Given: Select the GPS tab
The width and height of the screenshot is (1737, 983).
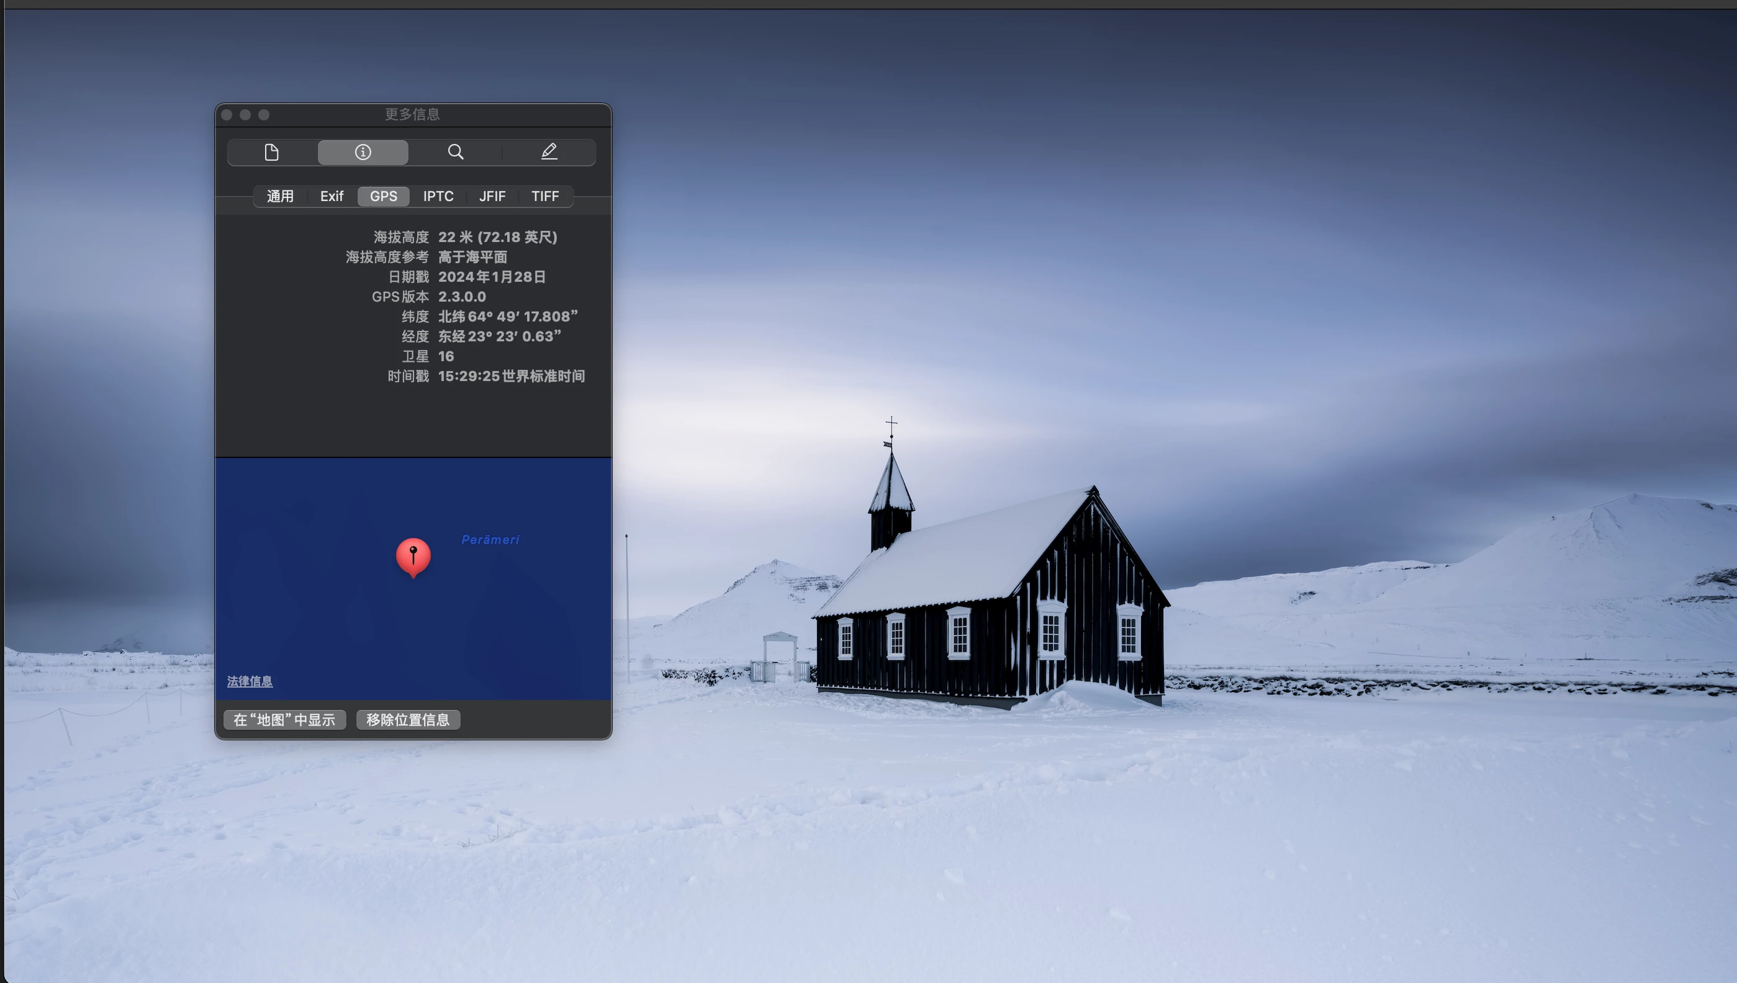Looking at the screenshot, I should point(383,197).
